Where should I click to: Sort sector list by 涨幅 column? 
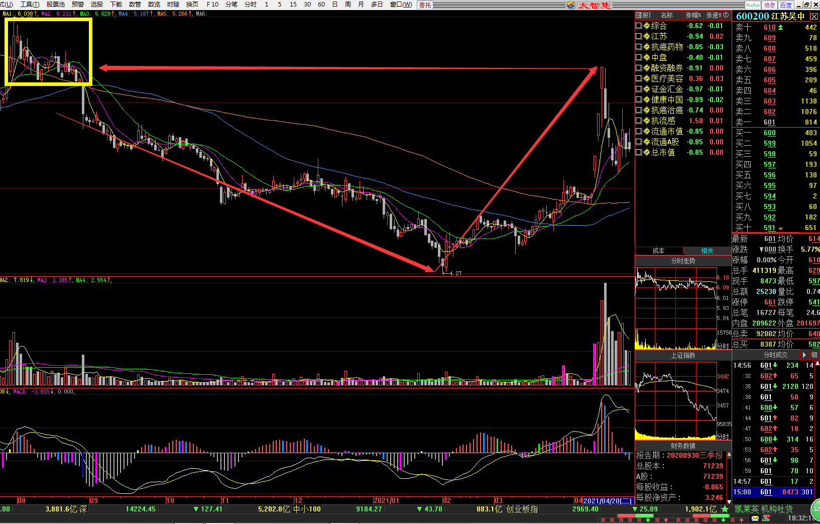693,15
